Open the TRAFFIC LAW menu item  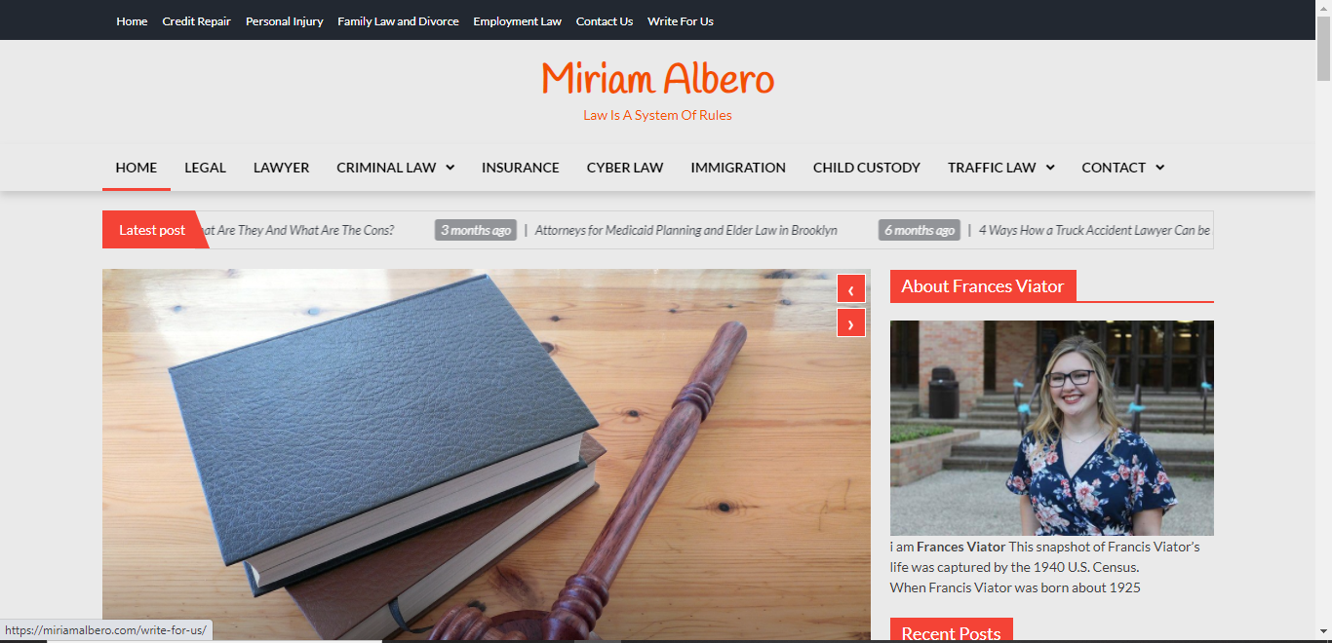[x=992, y=168]
